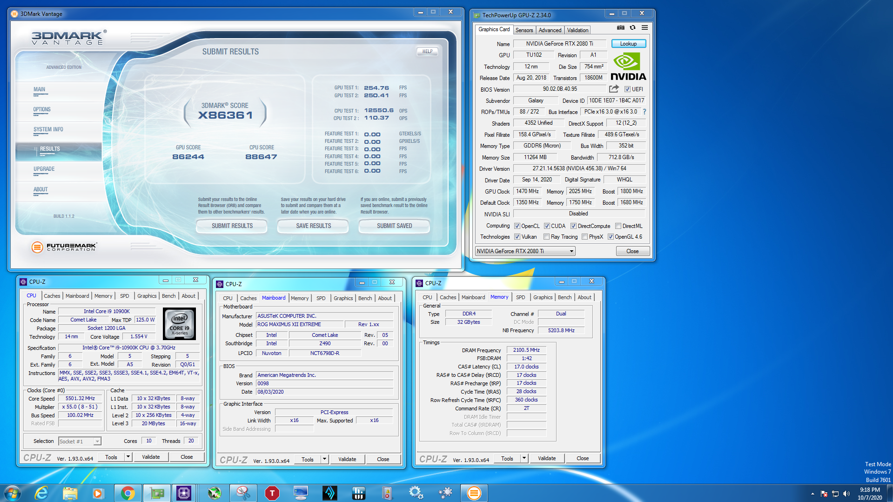Click the BIOS Version field 90.02.0B.40.95
This screenshot has height=502, width=893.
click(x=560, y=89)
